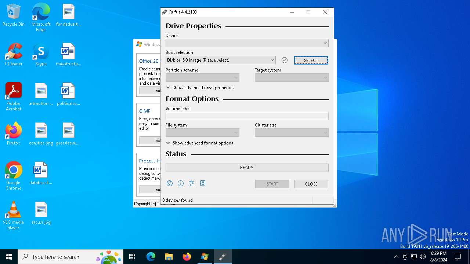
Task: Click SELECT to choose an ISO
Action: click(x=311, y=60)
